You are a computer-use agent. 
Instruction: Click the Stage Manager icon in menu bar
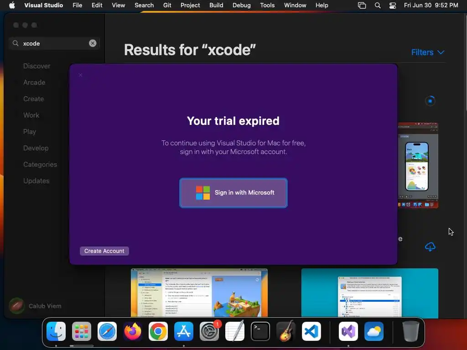[362, 5]
